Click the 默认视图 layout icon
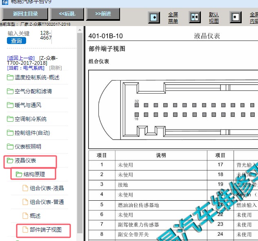Image resolution: width=258 pixels, height=241 pixels. pos(195,17)
